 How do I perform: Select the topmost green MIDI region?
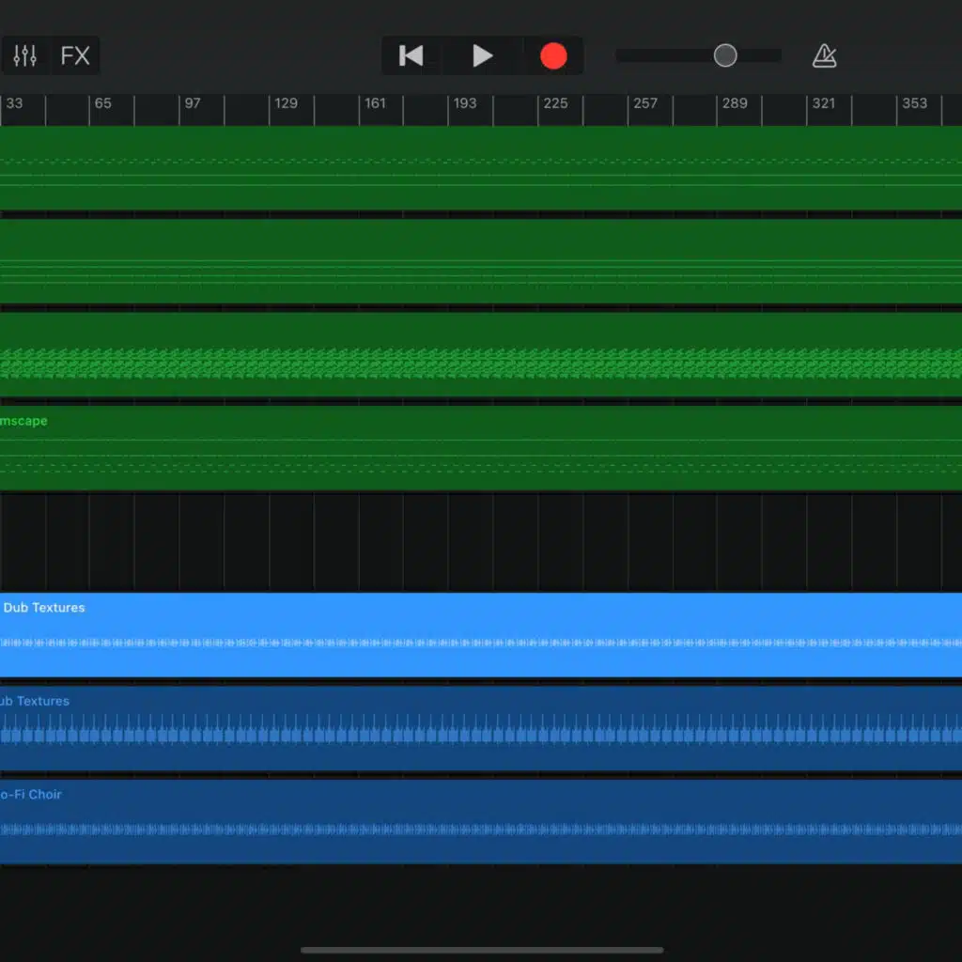pyautogui.click(x=481, y=168)
